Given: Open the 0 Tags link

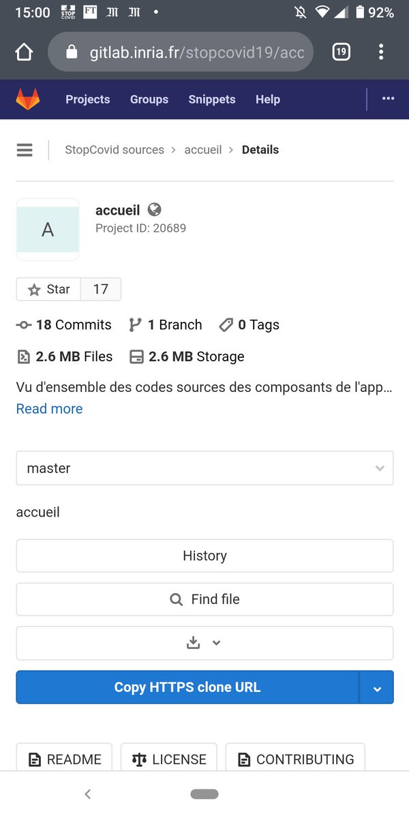Looking at the screenshot, I should point(249,325).
